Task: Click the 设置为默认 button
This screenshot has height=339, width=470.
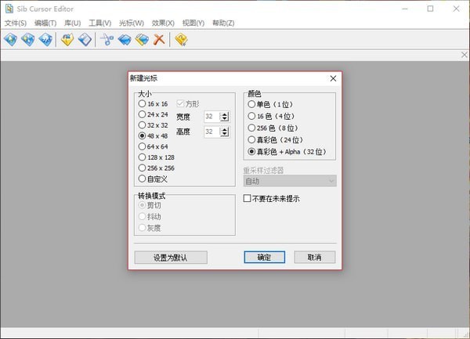Action: coord(170,257)
